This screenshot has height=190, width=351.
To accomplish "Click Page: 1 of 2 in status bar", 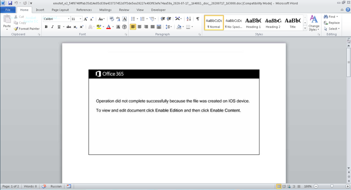I will point(11,186).
